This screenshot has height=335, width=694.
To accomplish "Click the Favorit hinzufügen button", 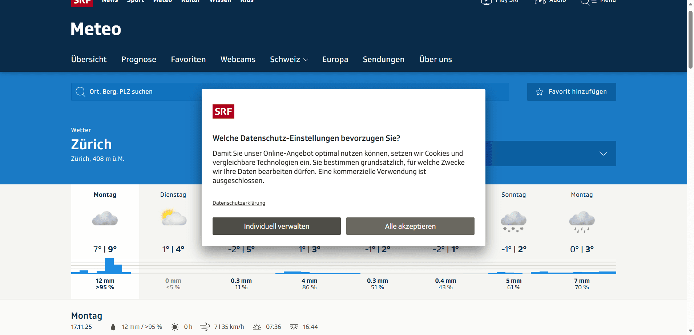I will tap(572, 92).
